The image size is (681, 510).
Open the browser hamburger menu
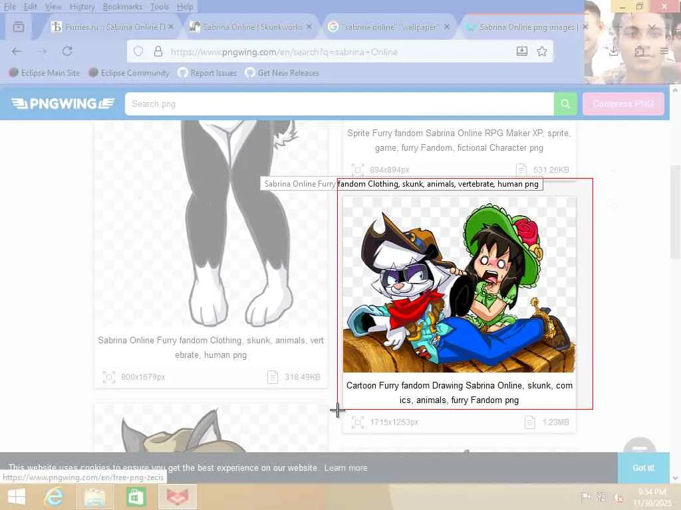[x=664, y=52]
